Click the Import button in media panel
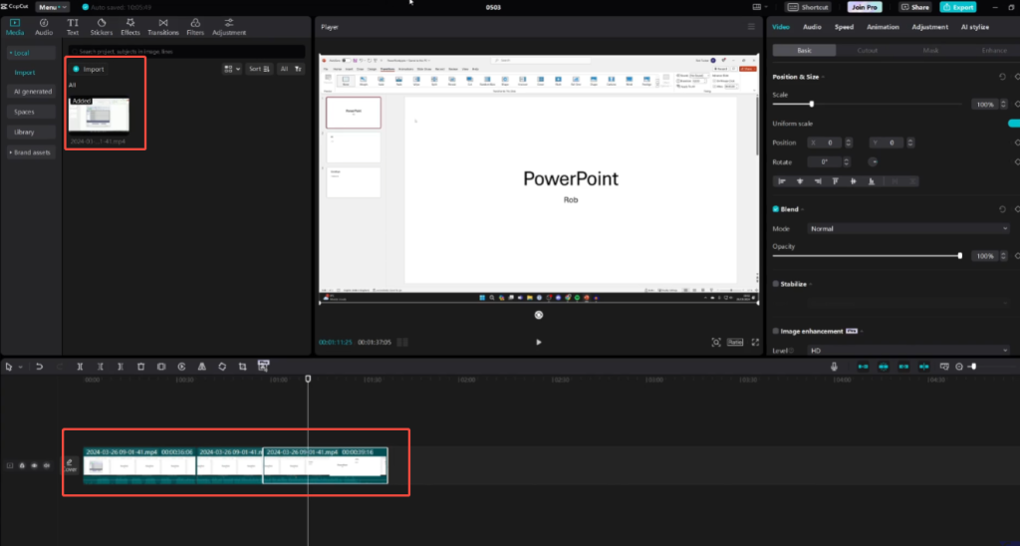The image size is (1020, 546). 89,69
